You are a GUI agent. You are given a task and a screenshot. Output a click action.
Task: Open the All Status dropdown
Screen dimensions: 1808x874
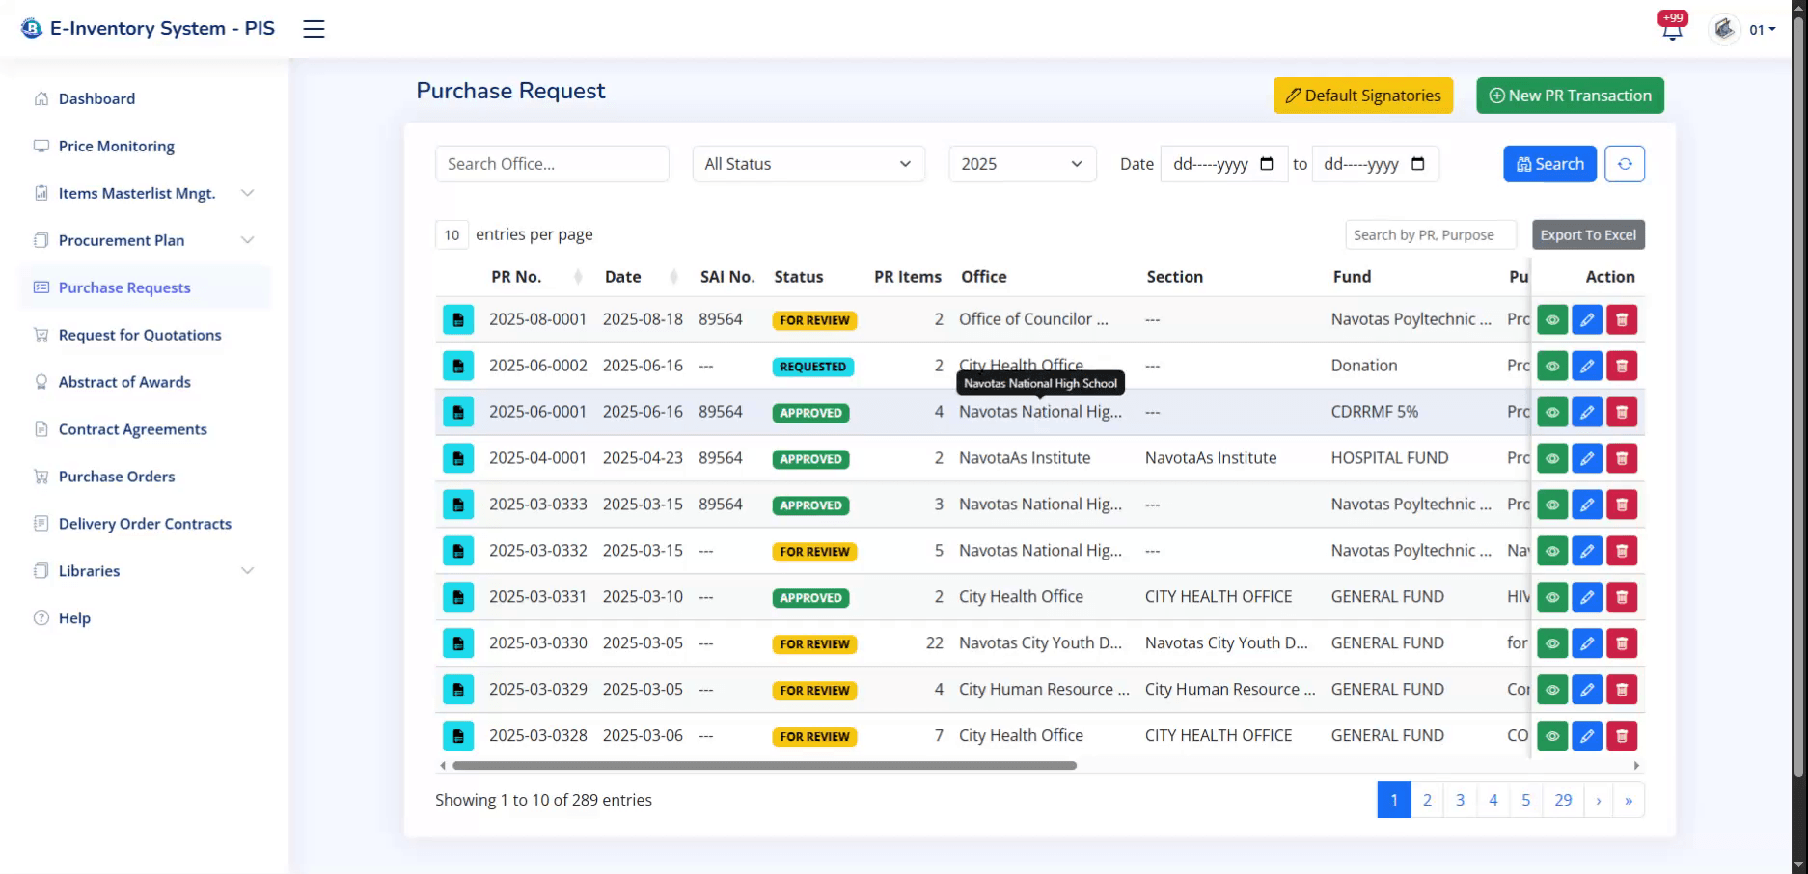pos(808,164)
